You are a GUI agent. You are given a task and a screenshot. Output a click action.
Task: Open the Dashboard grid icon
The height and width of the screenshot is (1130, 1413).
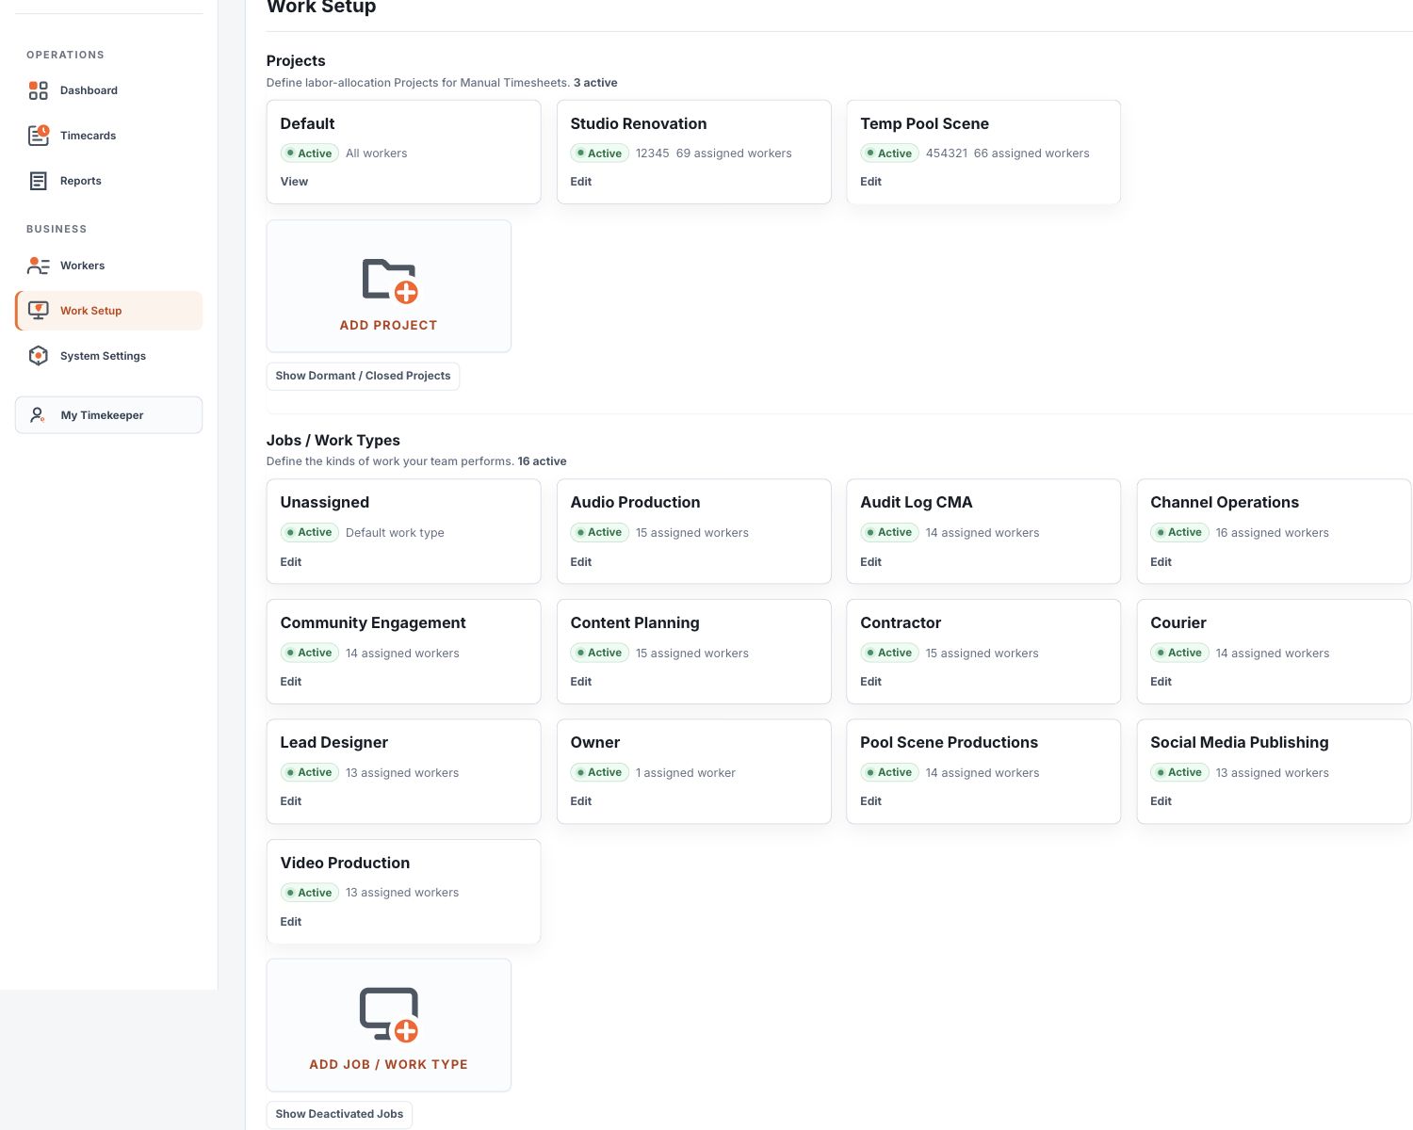(x=38, y=90)
